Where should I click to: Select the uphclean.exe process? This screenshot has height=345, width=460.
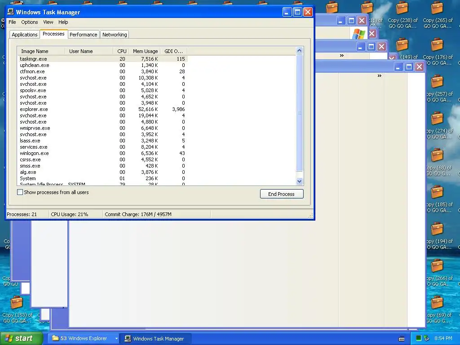[102, 65]
